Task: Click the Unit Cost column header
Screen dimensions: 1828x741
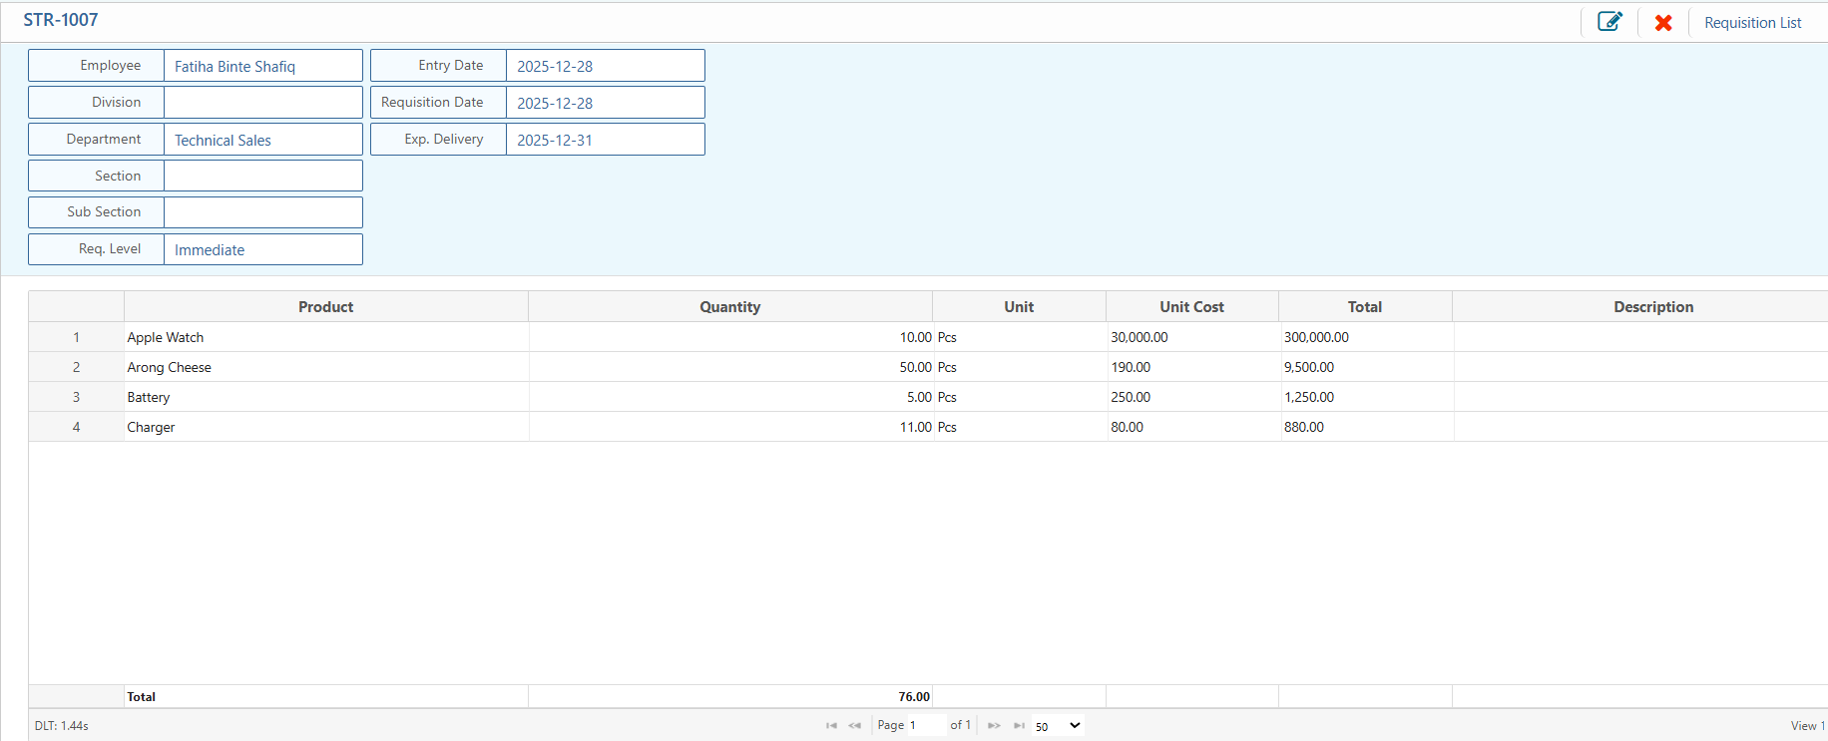Action: [1191, 307]
